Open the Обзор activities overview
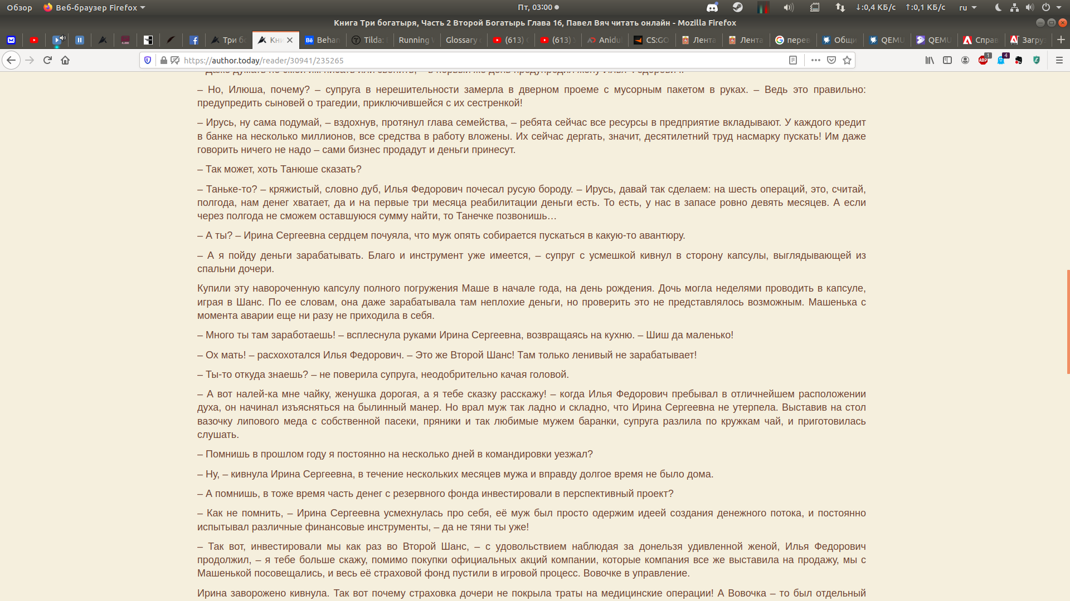Screen dimensions: 1070x601 (x=20, y=8)
